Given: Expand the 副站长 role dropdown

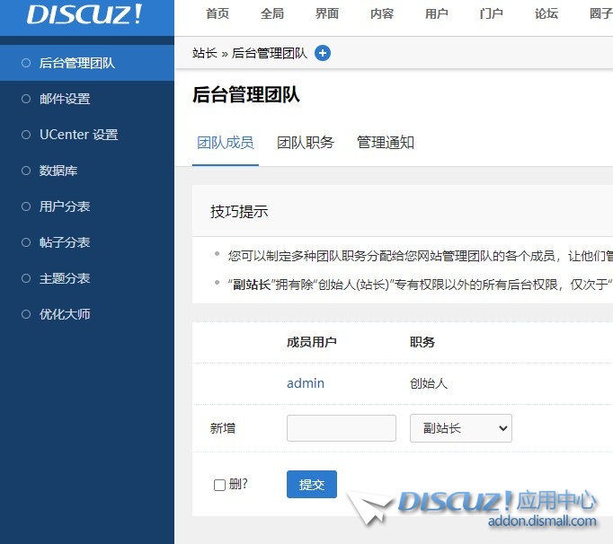Looking at the screenshot, I should [461, 428].
